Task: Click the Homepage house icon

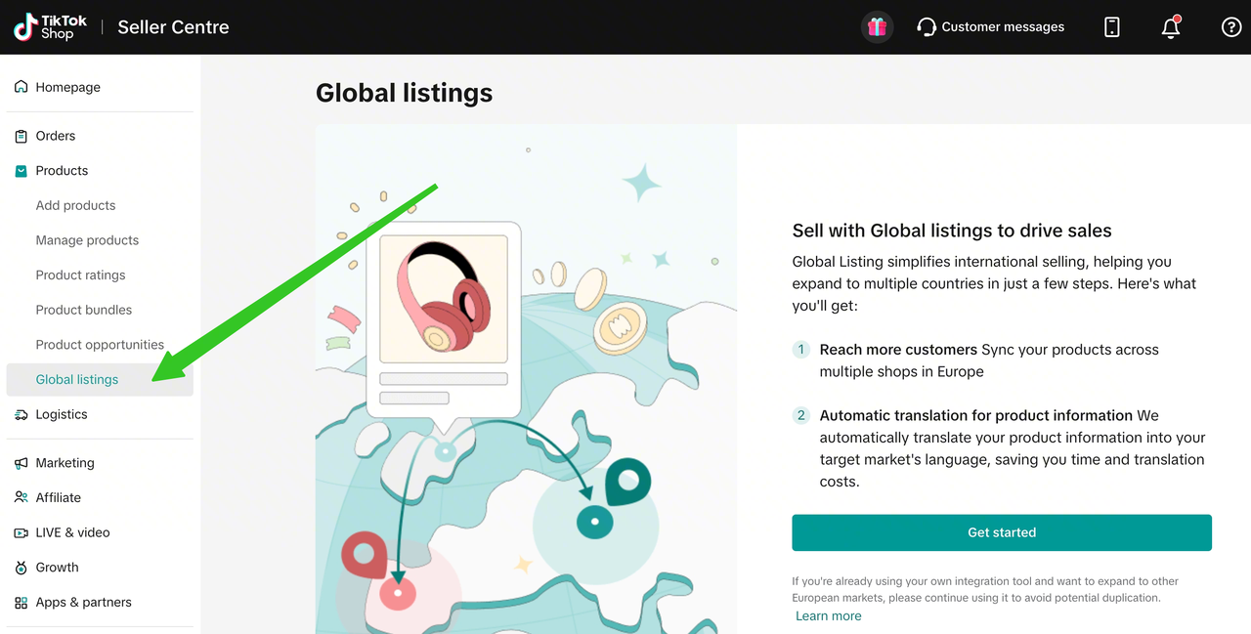Action: click(22, 87)
